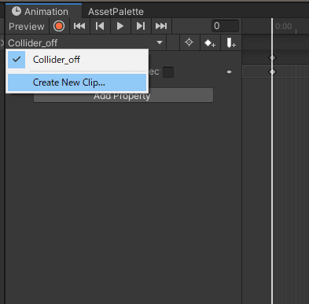This screenshot has height=304, width=309.
Task: Add an animation event marker
Action: (x=230, y=42)
